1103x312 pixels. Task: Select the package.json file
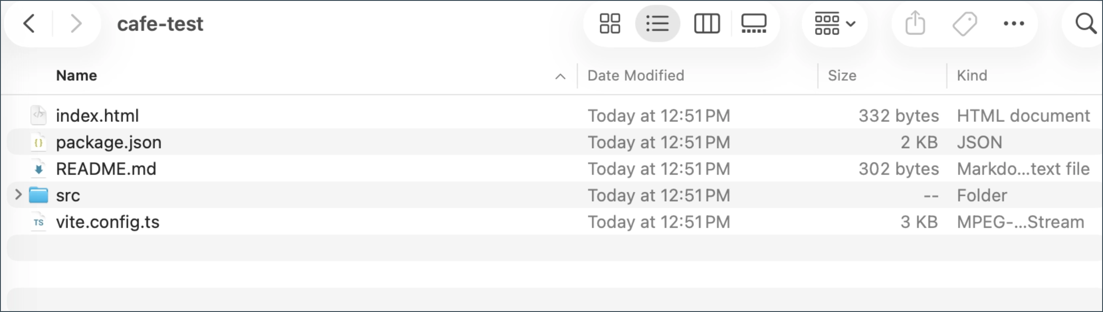coord(109,142)
